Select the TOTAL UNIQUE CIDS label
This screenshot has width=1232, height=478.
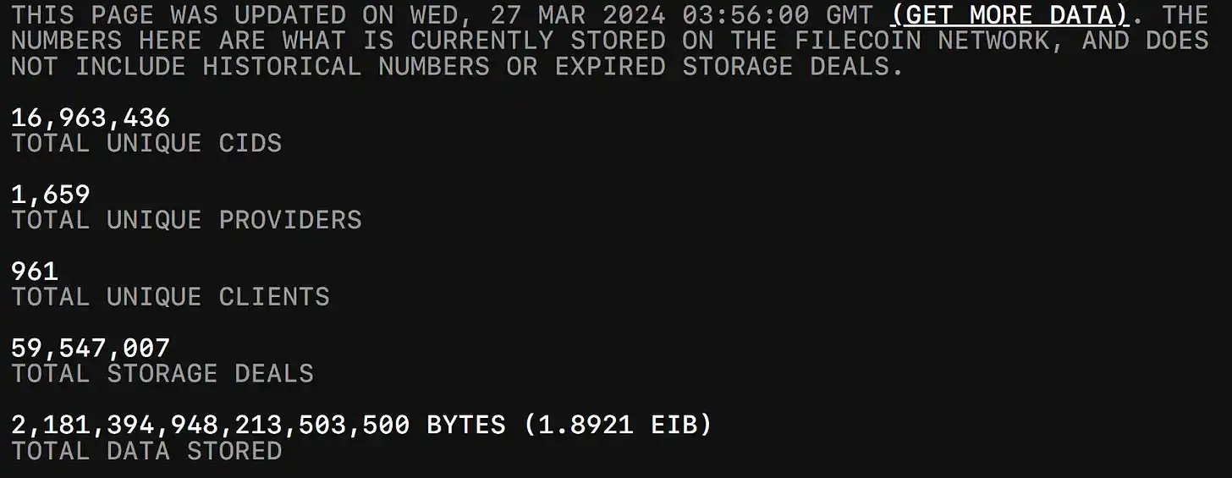tap(146, 143)
